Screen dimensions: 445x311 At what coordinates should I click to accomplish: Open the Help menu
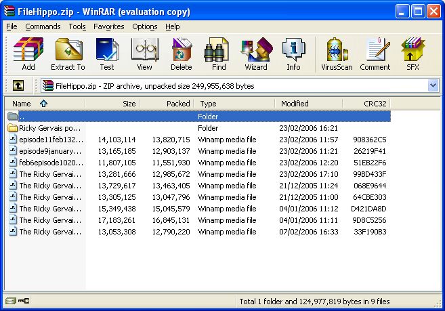(x=173, y=26)
